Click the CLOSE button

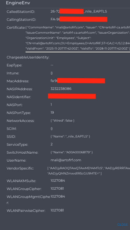coord(122,225)
